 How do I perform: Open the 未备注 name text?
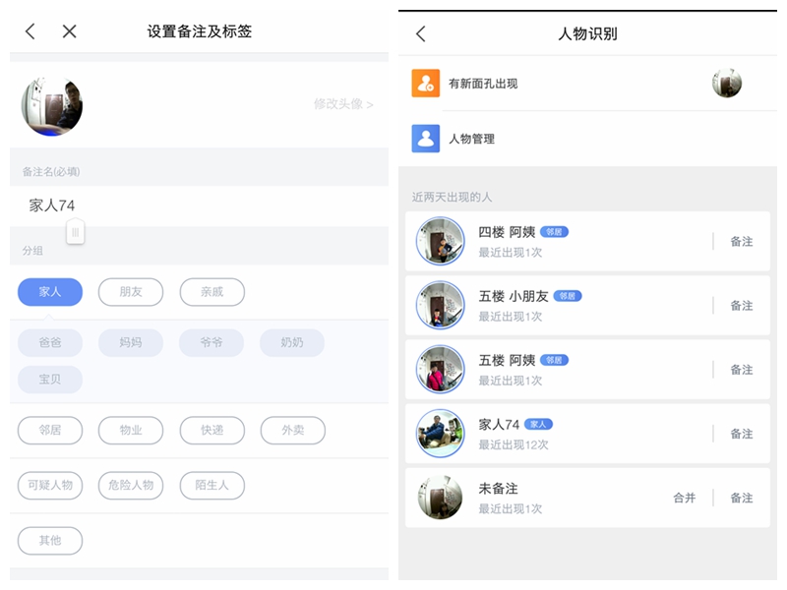tap(498, 489)
